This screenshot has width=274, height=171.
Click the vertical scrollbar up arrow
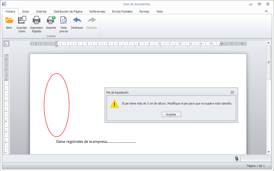coord(269,43)
